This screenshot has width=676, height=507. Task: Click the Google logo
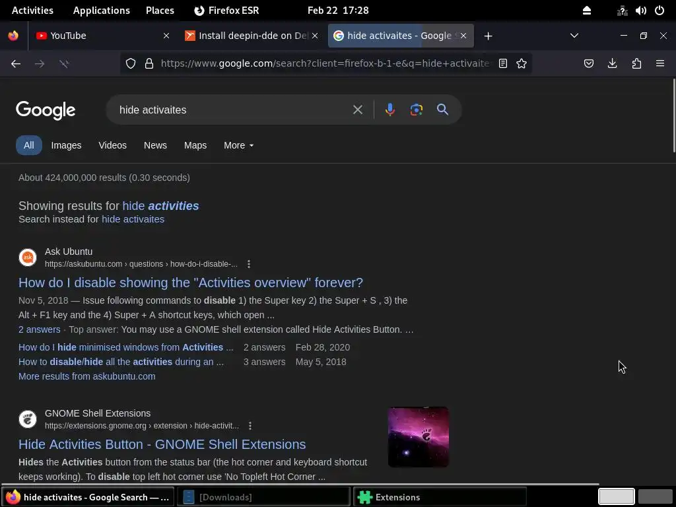[46, 110]
